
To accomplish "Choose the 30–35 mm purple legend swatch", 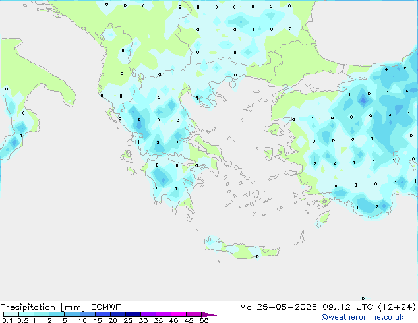I will [148, 314].
